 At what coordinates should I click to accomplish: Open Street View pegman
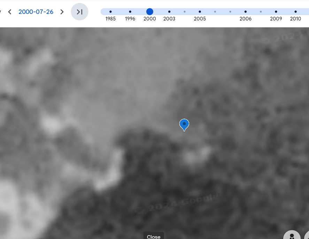tap(292, 236)
